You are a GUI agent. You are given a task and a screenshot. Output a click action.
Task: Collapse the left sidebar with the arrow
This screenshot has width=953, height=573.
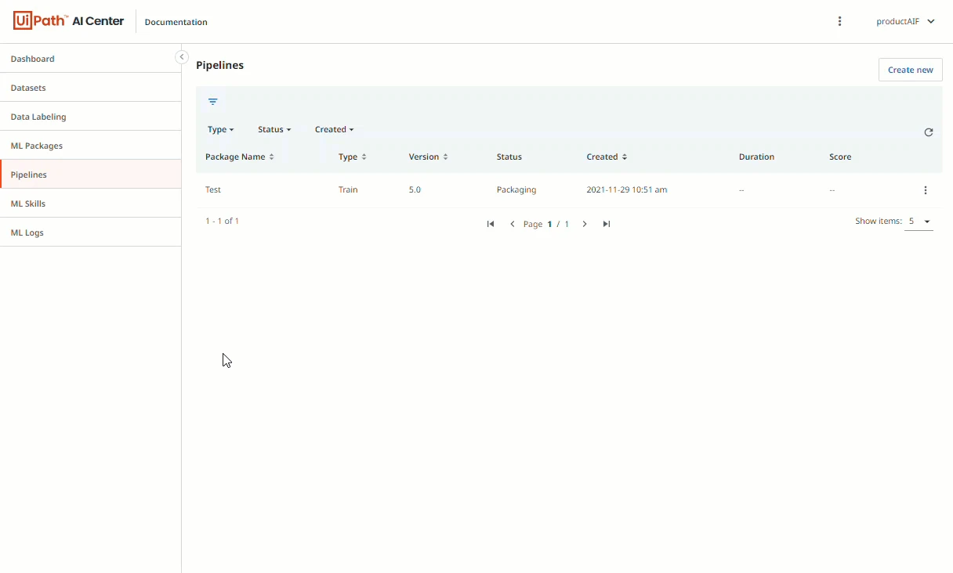tap(181, 57)
